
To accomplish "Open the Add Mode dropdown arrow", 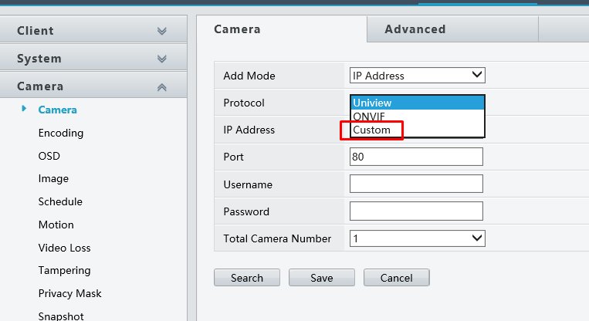I will click(x=477, y=75).
